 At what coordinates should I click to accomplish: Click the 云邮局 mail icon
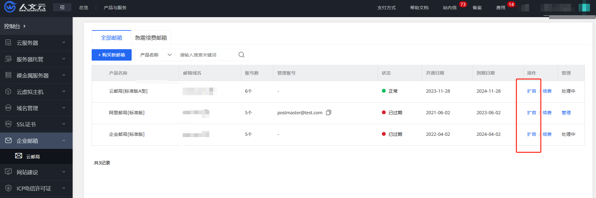click(x=19, y=156)
